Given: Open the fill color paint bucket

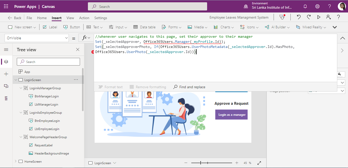Looking at the screenshot, I should (x=339, y=74).
